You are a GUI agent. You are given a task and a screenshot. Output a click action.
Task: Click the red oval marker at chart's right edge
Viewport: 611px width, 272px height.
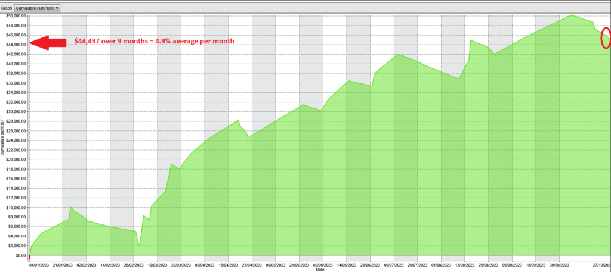tap(606, 38)
